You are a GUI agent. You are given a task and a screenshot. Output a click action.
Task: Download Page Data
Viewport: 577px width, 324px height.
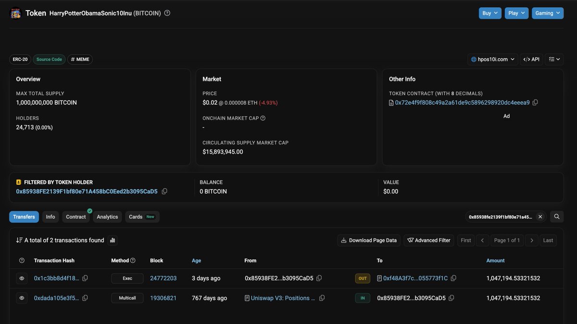point(369,240)
